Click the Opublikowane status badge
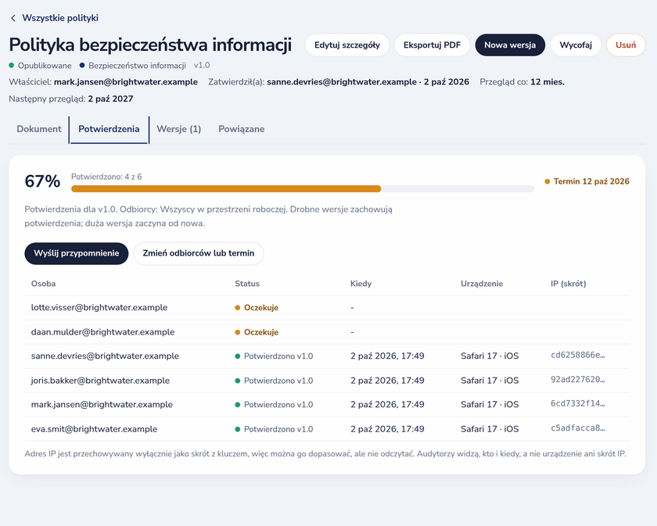 (40, 66)
